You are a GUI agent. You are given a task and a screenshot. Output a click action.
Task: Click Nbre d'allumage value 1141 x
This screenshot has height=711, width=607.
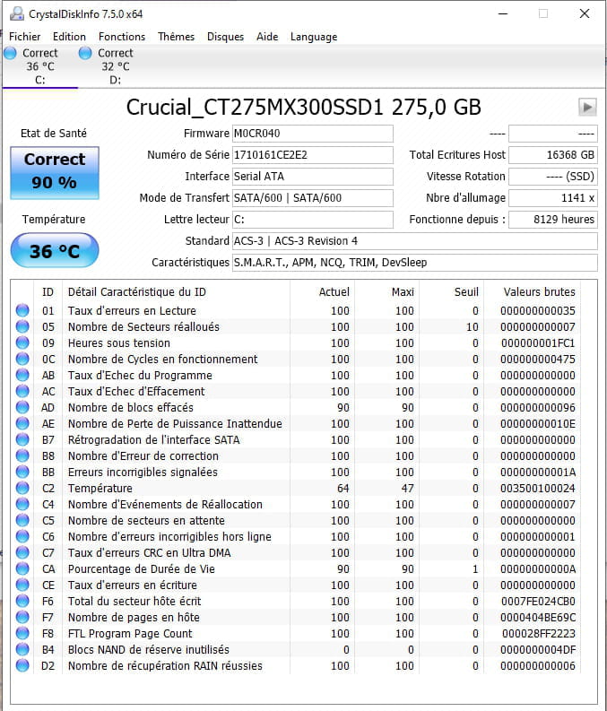553,198
